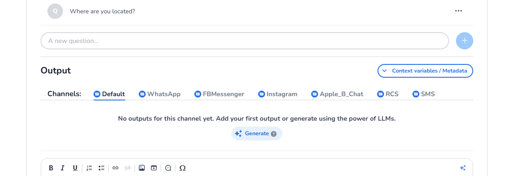Add the new question with plus button

click(465, 41)
